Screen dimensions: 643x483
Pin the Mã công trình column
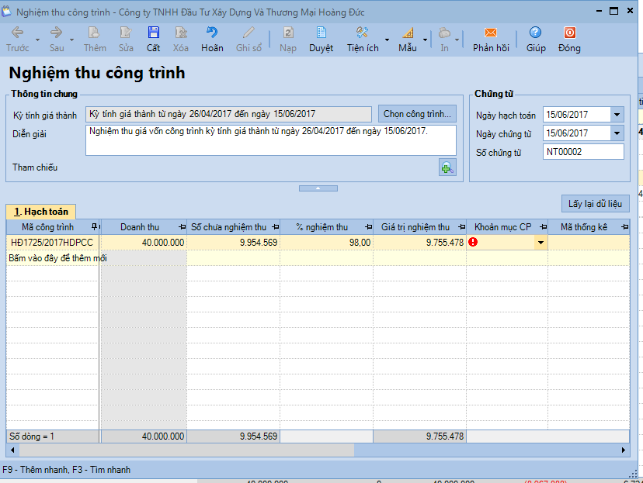click(94, 226)
